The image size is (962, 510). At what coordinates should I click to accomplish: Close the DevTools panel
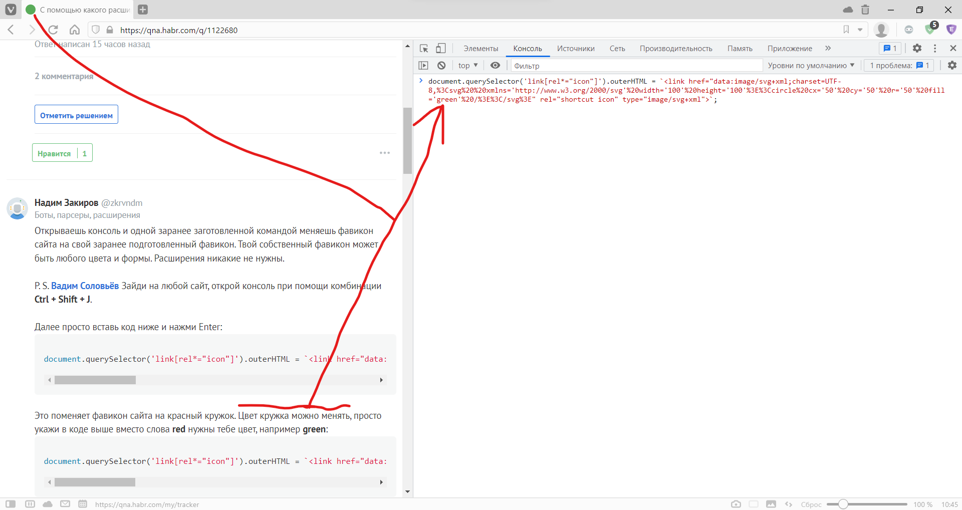pos(953,48)
